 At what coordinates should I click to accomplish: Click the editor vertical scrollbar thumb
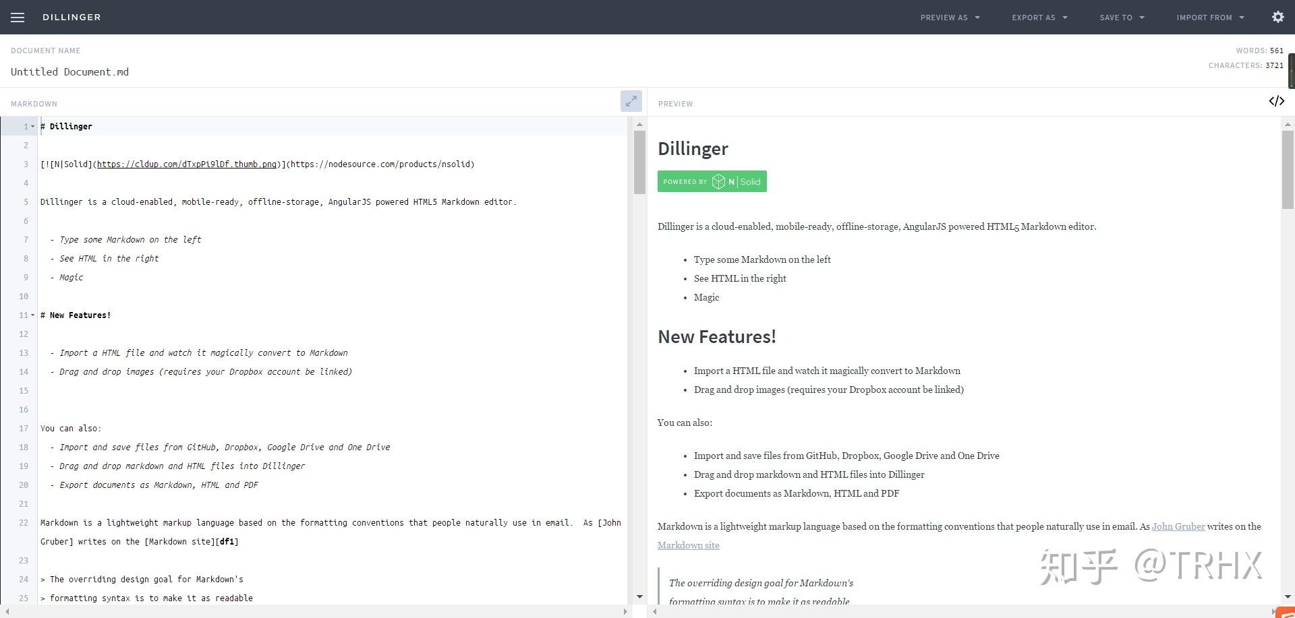tap(639, 162)
